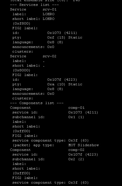Click subchannel id value 0x1 (1)
Image resolution: width=122 pixels, height=186 pixels.
76,117
